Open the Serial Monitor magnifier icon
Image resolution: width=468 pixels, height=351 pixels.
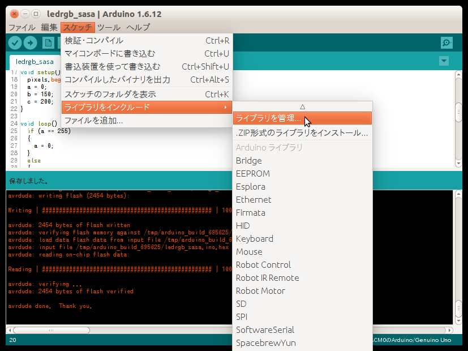(446, 42)
